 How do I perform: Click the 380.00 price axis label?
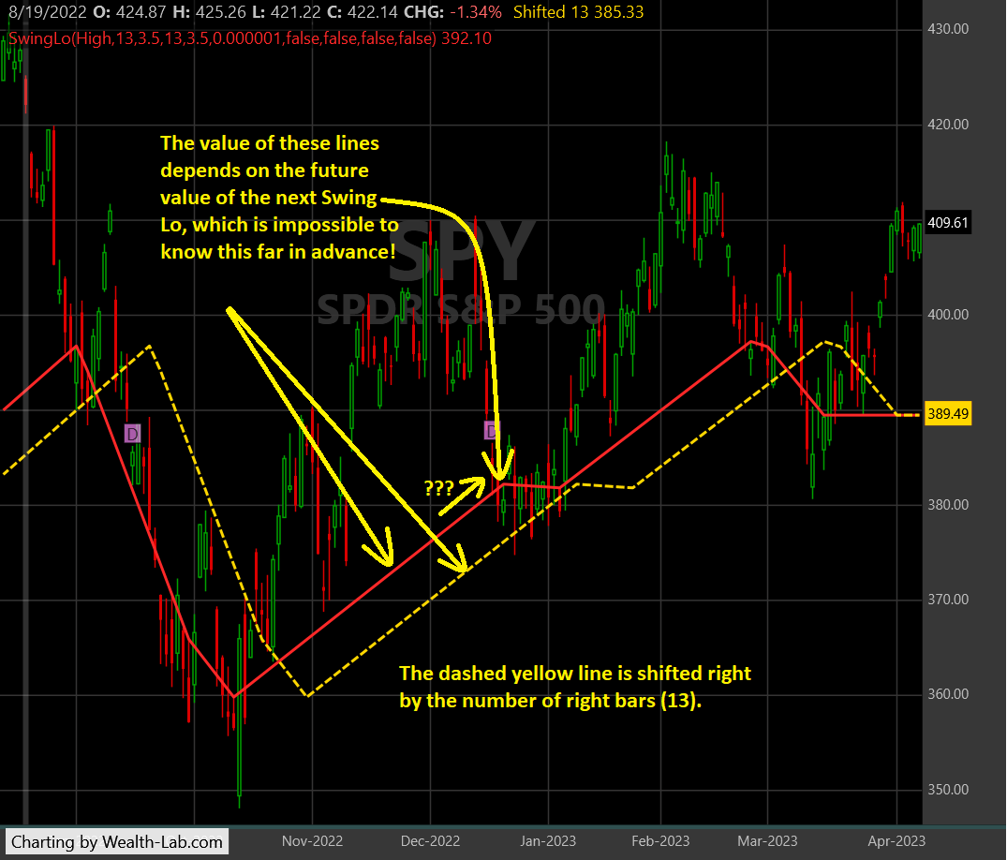click(x=948, y=505)
